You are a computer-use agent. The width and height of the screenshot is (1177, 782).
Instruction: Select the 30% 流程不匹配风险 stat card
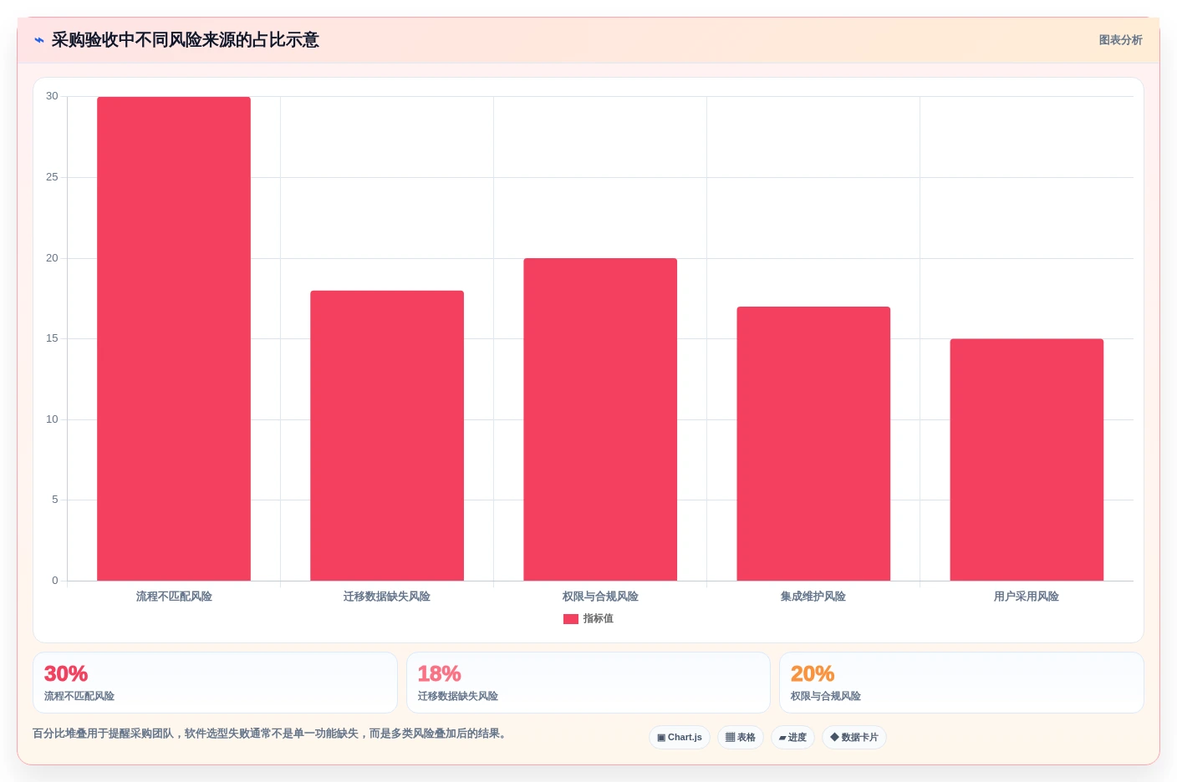(215, 683)
